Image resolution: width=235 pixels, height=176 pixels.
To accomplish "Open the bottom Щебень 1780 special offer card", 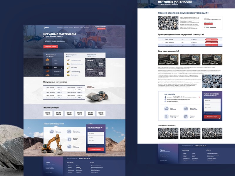I will click(95, 72).
